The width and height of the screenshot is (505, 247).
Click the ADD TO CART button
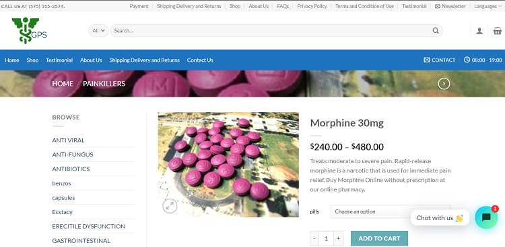(379, 238)
